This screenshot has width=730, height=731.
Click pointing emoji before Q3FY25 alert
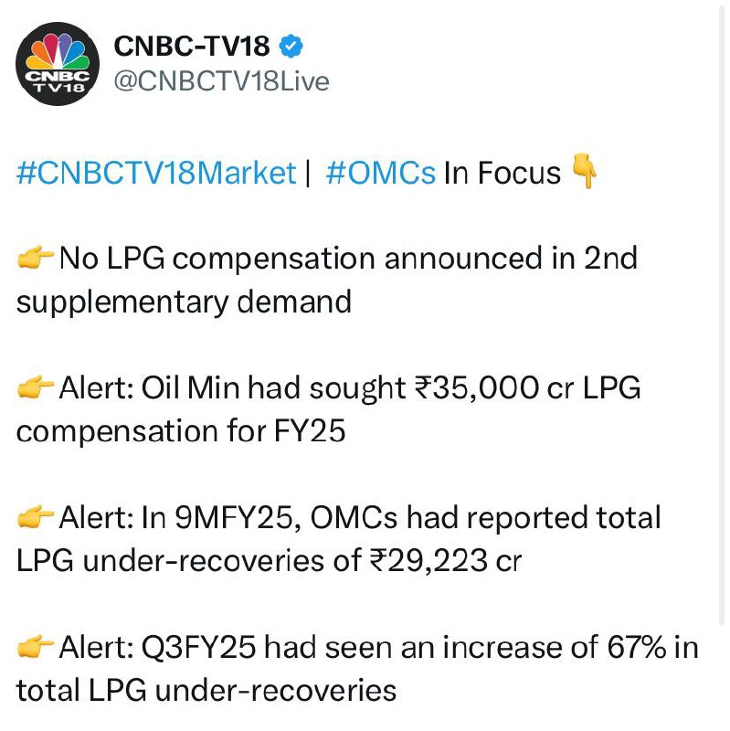tap(36, 647)
